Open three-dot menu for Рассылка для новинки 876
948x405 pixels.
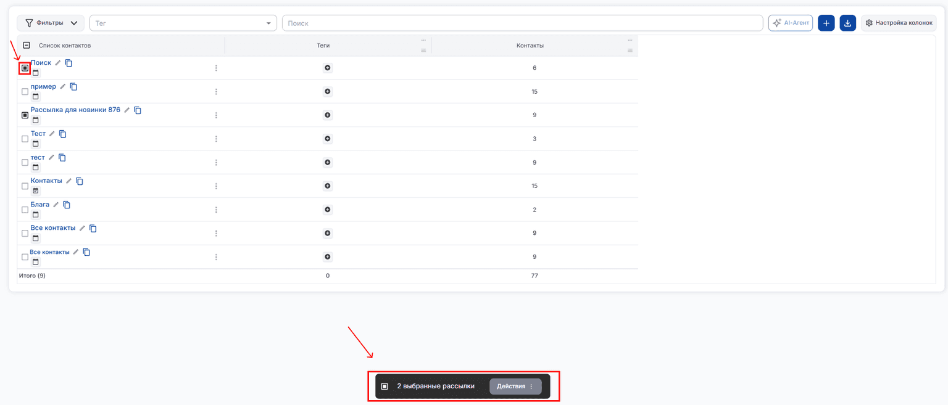tap(216, 115)
